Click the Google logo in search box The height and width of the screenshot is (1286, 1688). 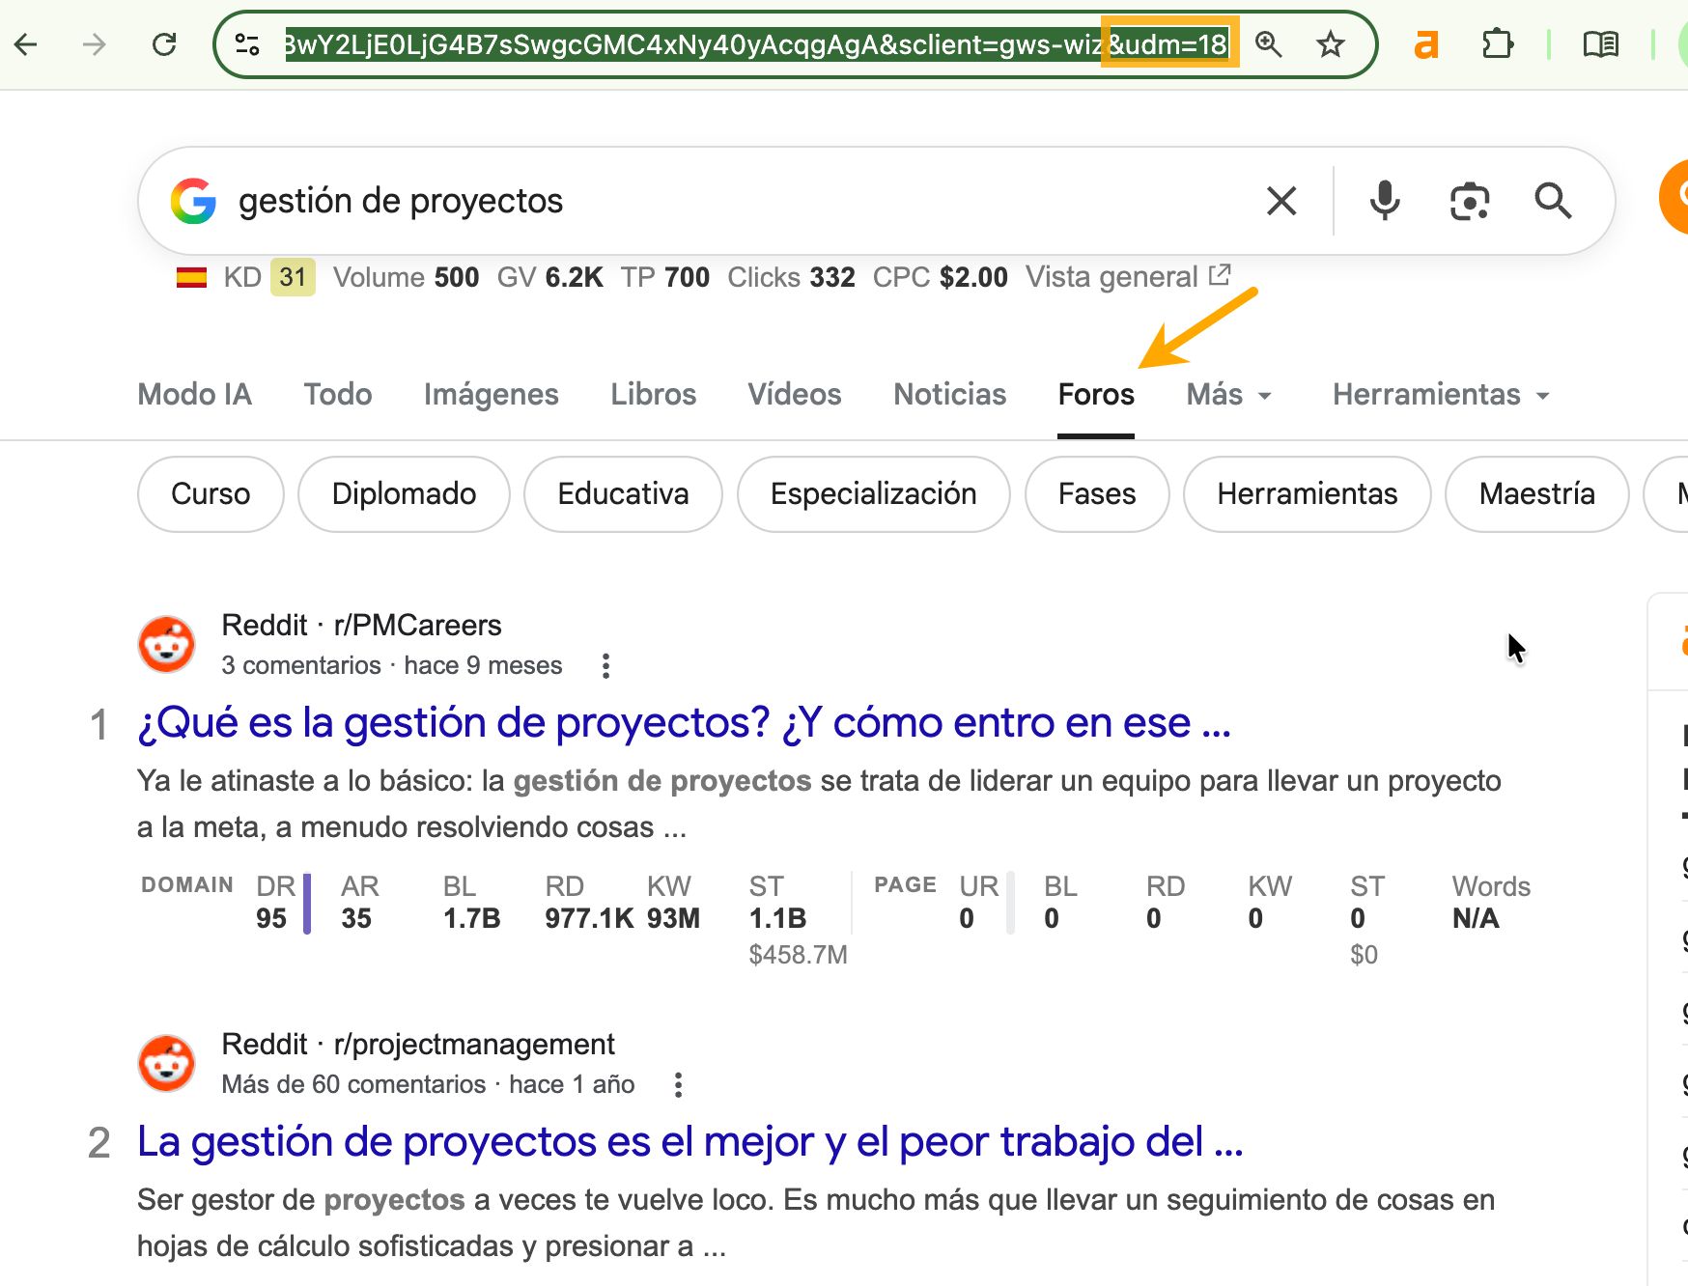[193, 201]
